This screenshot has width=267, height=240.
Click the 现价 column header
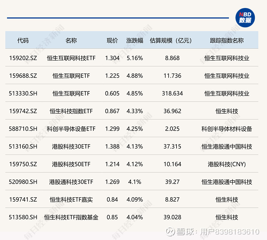(x=111, y=40)
